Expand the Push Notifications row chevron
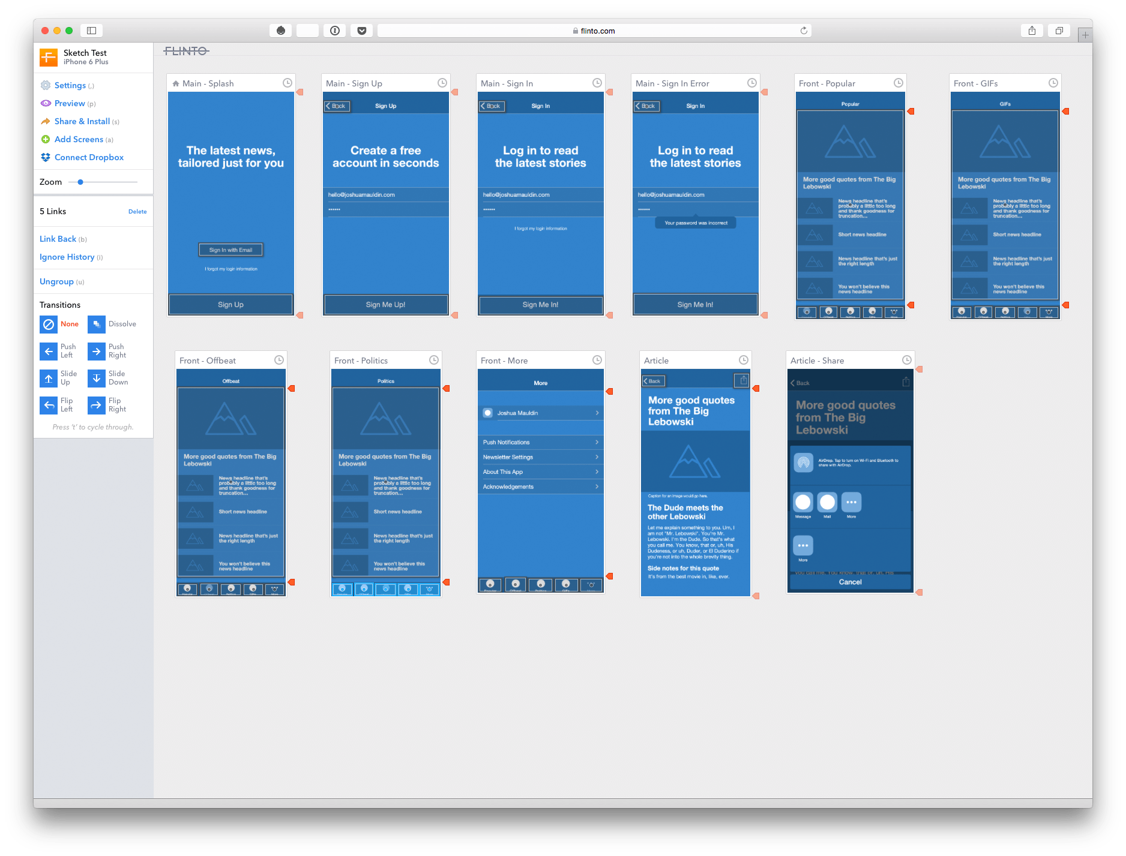The width and height of the screenshot is (1126, 856). pyautogui.click(x=597, y=442)
